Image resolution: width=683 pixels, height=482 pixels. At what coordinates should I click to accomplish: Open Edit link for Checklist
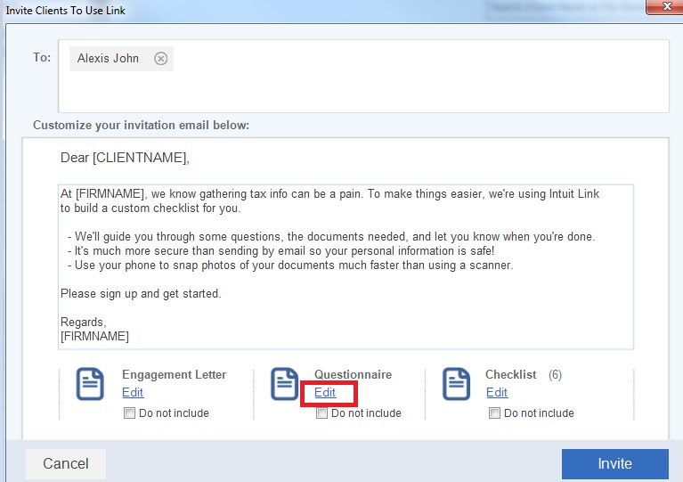coord(497,393)
